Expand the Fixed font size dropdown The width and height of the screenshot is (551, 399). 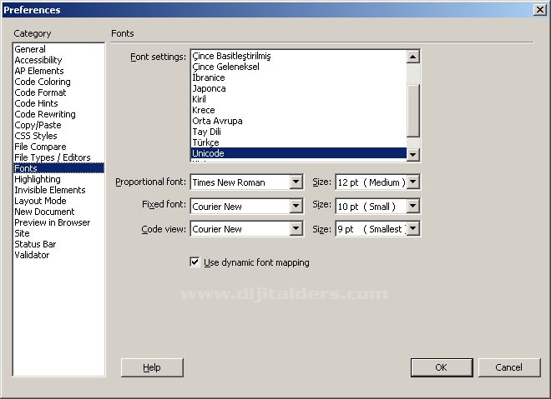point(412,206)
